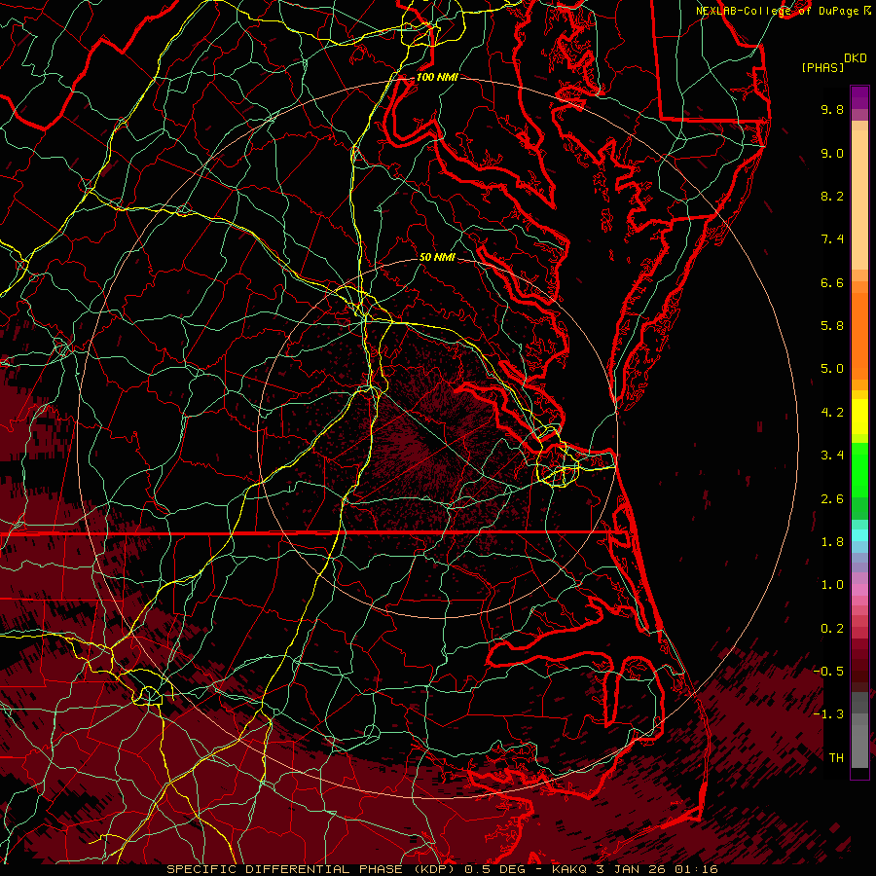Click the -1.3 legend value
This screenshot has width=876, height=876.
[x=828, y=714]
